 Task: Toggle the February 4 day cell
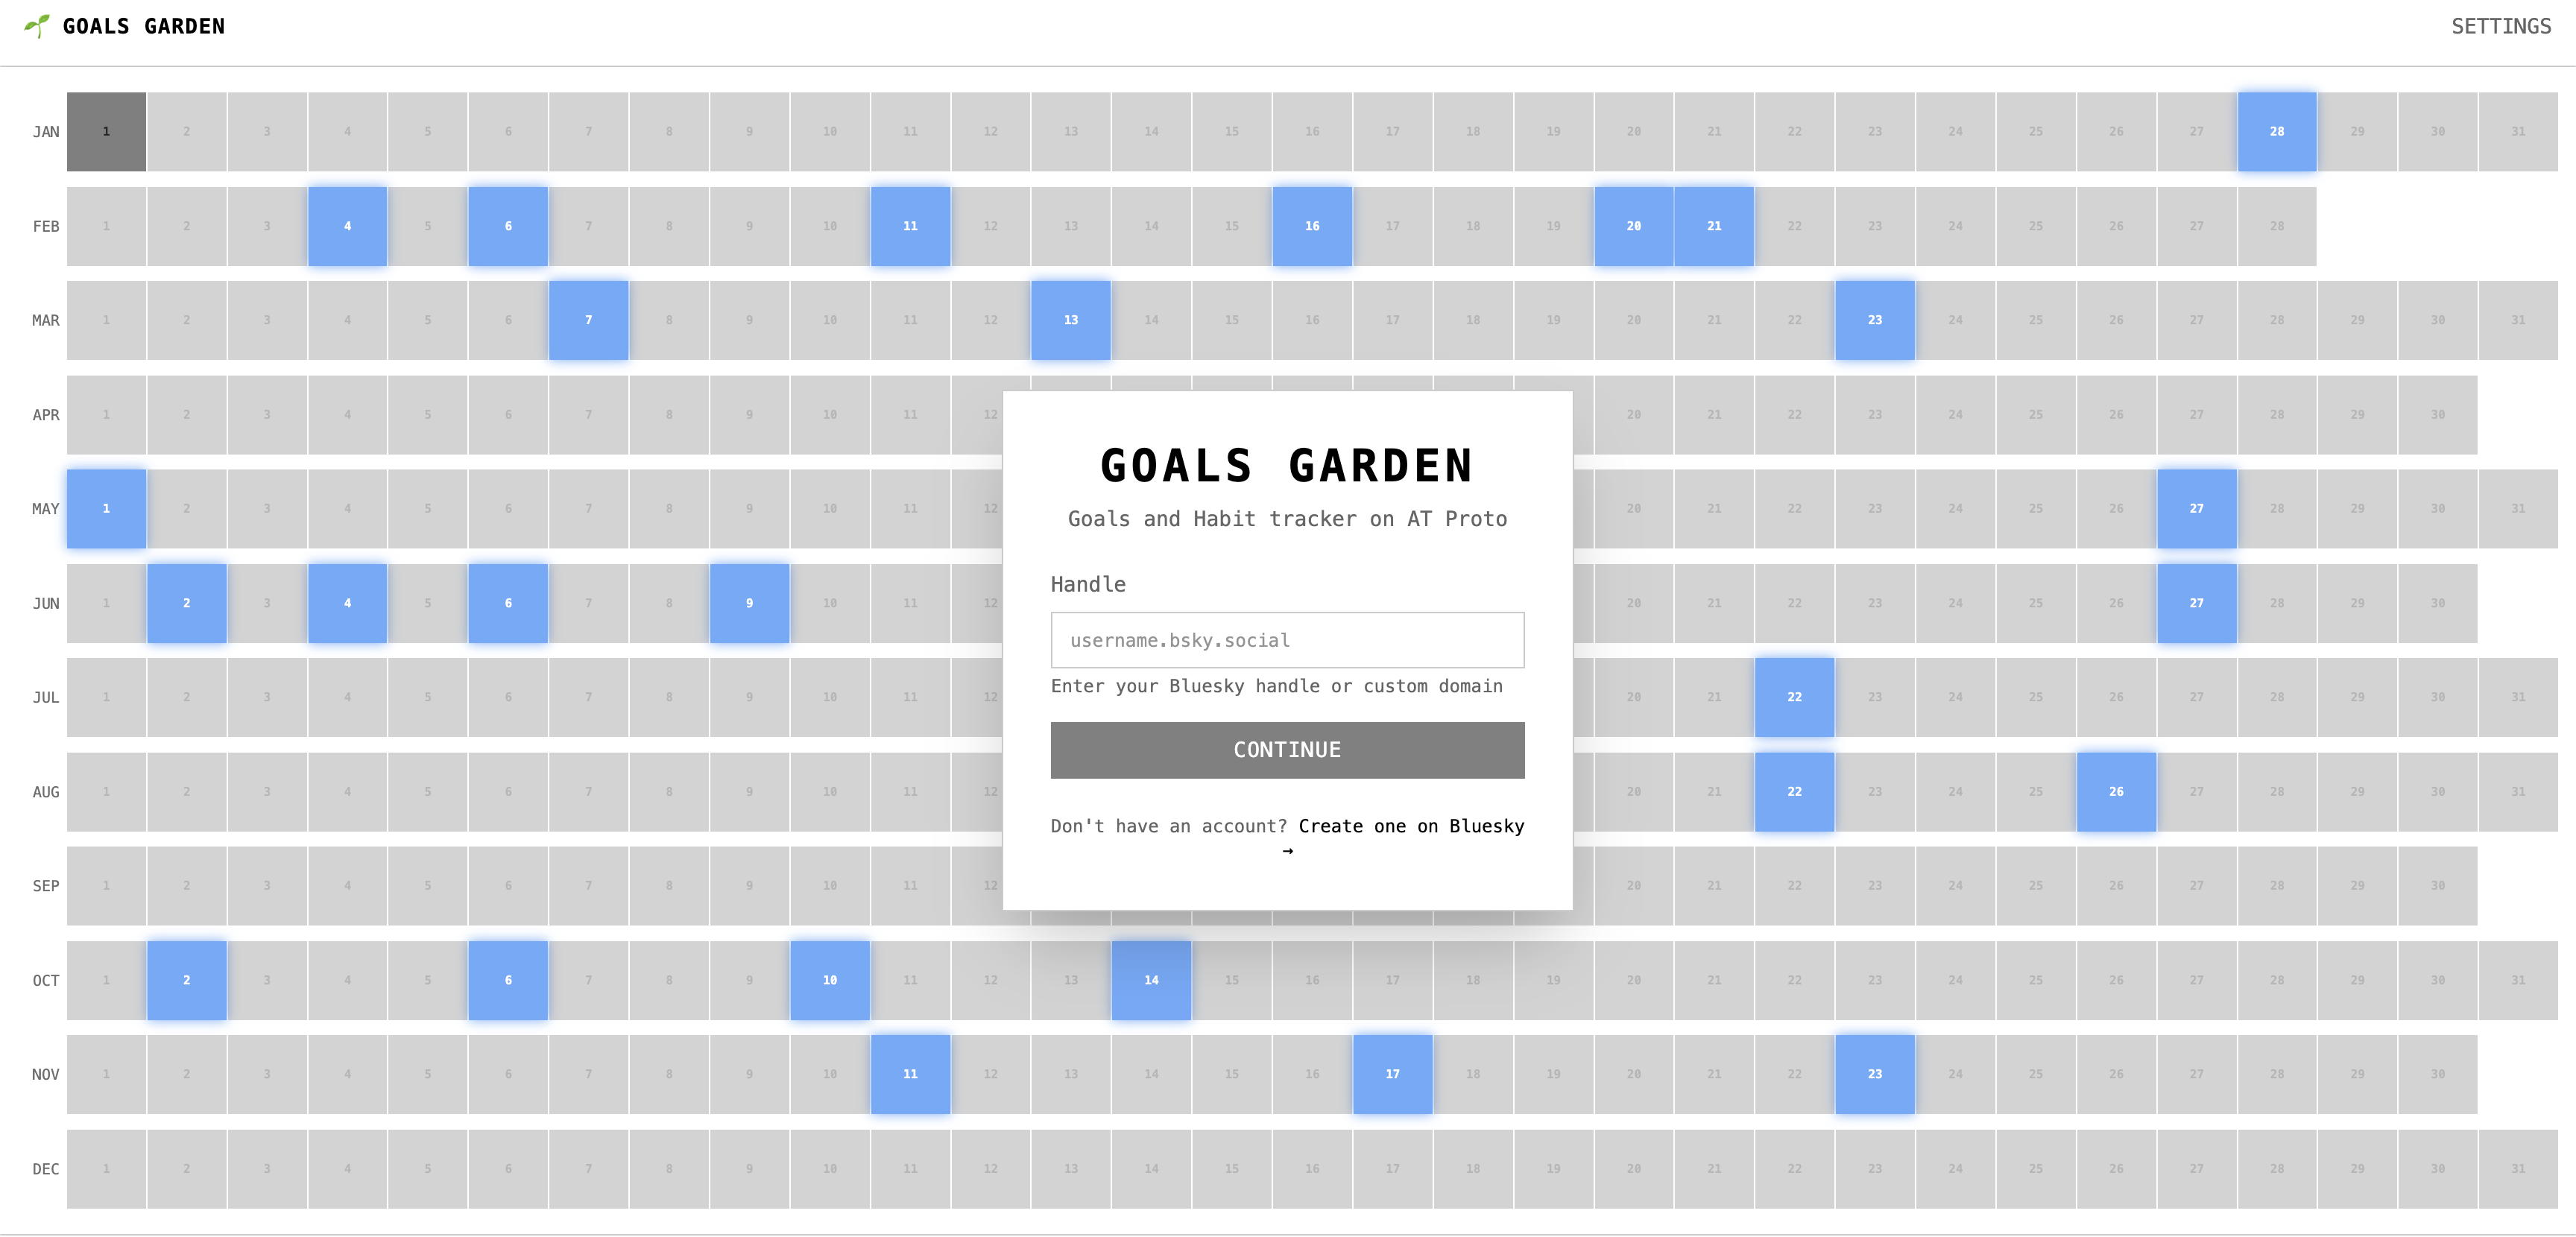347,226
